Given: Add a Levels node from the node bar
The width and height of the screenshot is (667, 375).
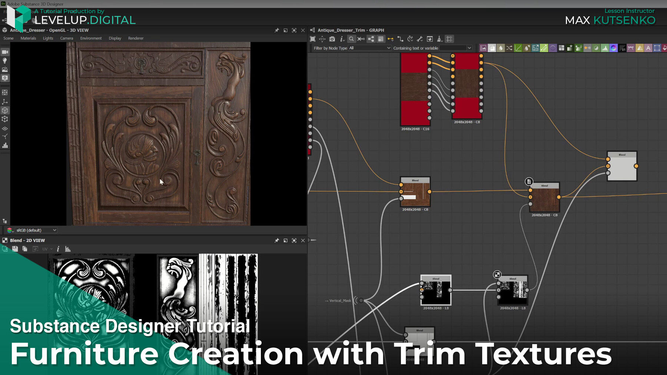Looking at the screenshot, I should [x=605, y=48].
